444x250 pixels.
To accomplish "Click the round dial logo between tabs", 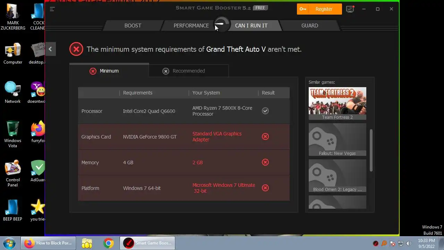I will pos(222,24).
